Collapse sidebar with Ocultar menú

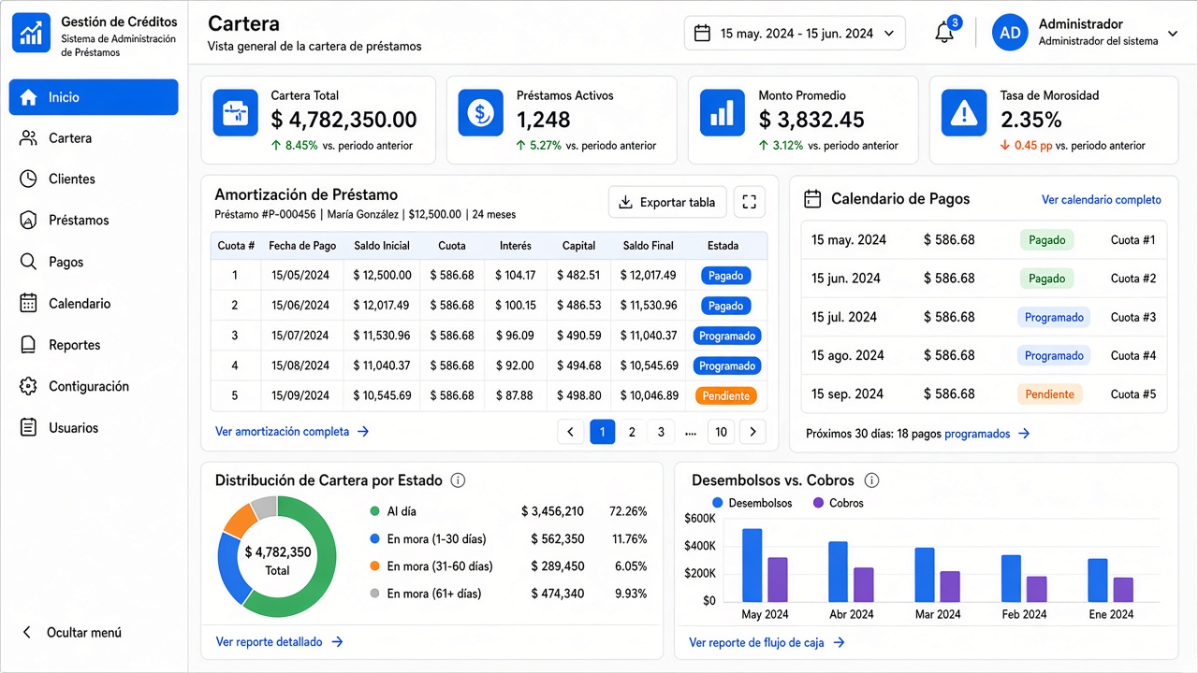72,633
